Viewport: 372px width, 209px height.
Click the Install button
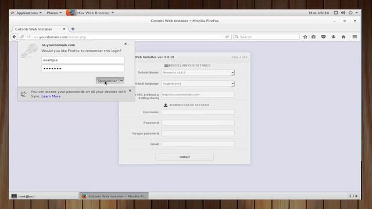coord(185,157)
